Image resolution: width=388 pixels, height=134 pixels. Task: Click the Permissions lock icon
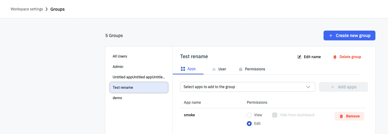point(241,69)
